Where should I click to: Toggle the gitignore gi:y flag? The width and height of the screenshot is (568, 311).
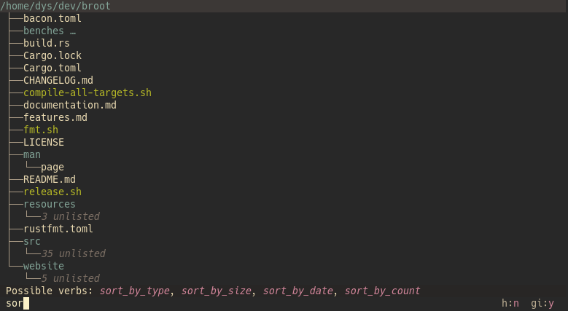click(542, 304)
